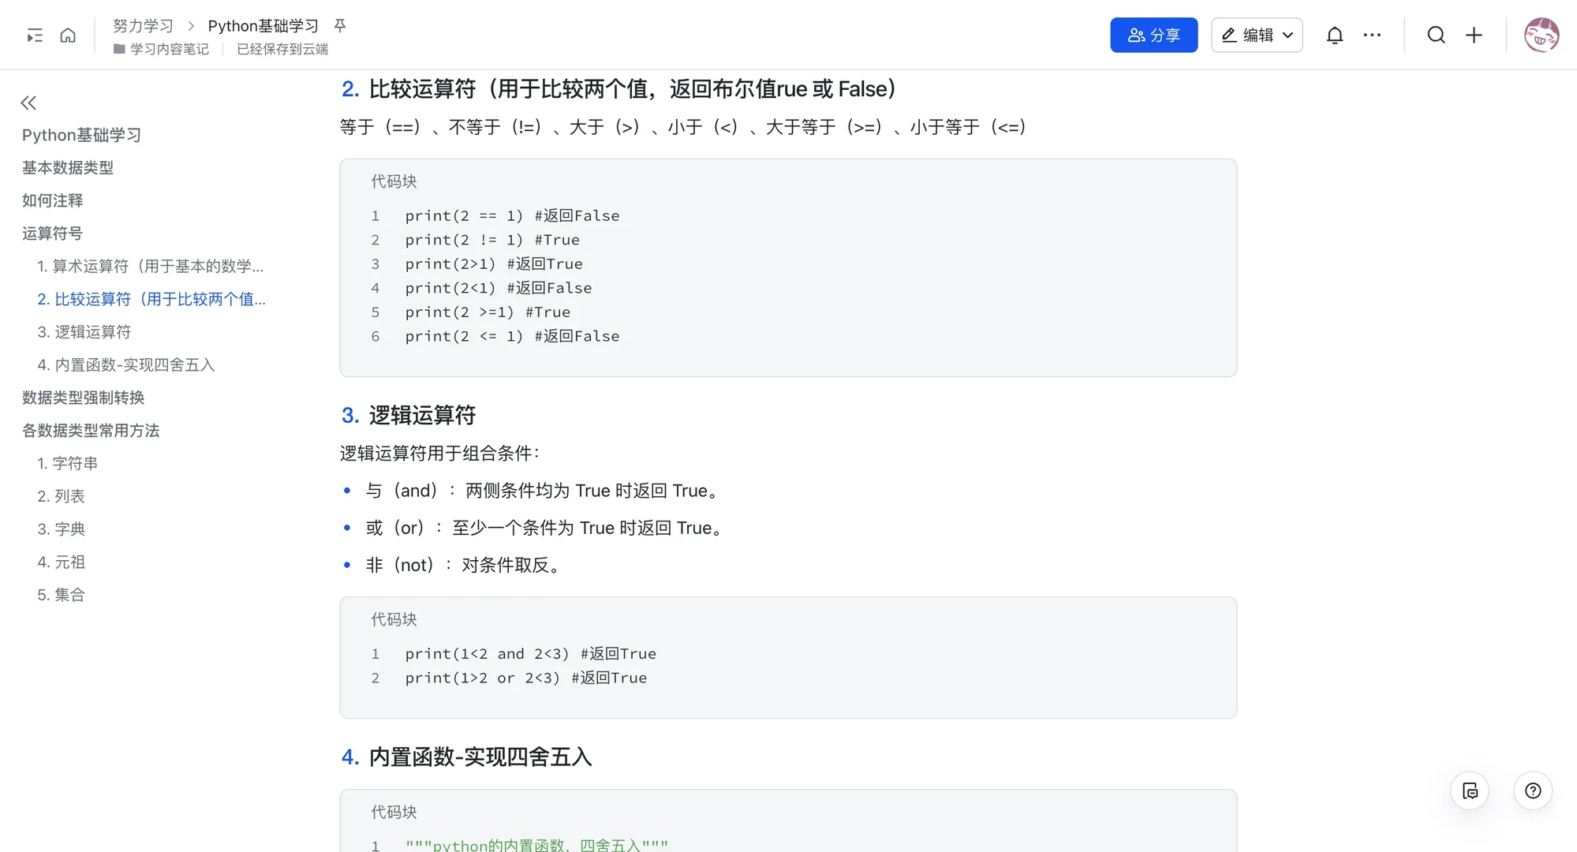The height and width of the screenshot is (852, 1577).
Task: Open the 努力学习 breadcrumb item
Action: pyautogui.click(x=143, y=25)
